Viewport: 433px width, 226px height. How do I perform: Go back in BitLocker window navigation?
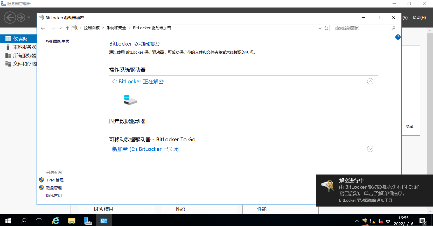pyautogui.click(x=43, y=28)
